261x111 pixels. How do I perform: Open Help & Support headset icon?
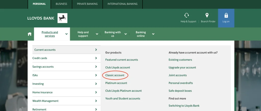tap(187, 15)
